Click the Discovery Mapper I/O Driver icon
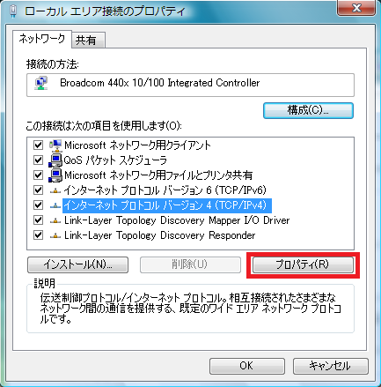Viewport: 381px width, 387px height. pyautogui.click(x=55, y=221)
